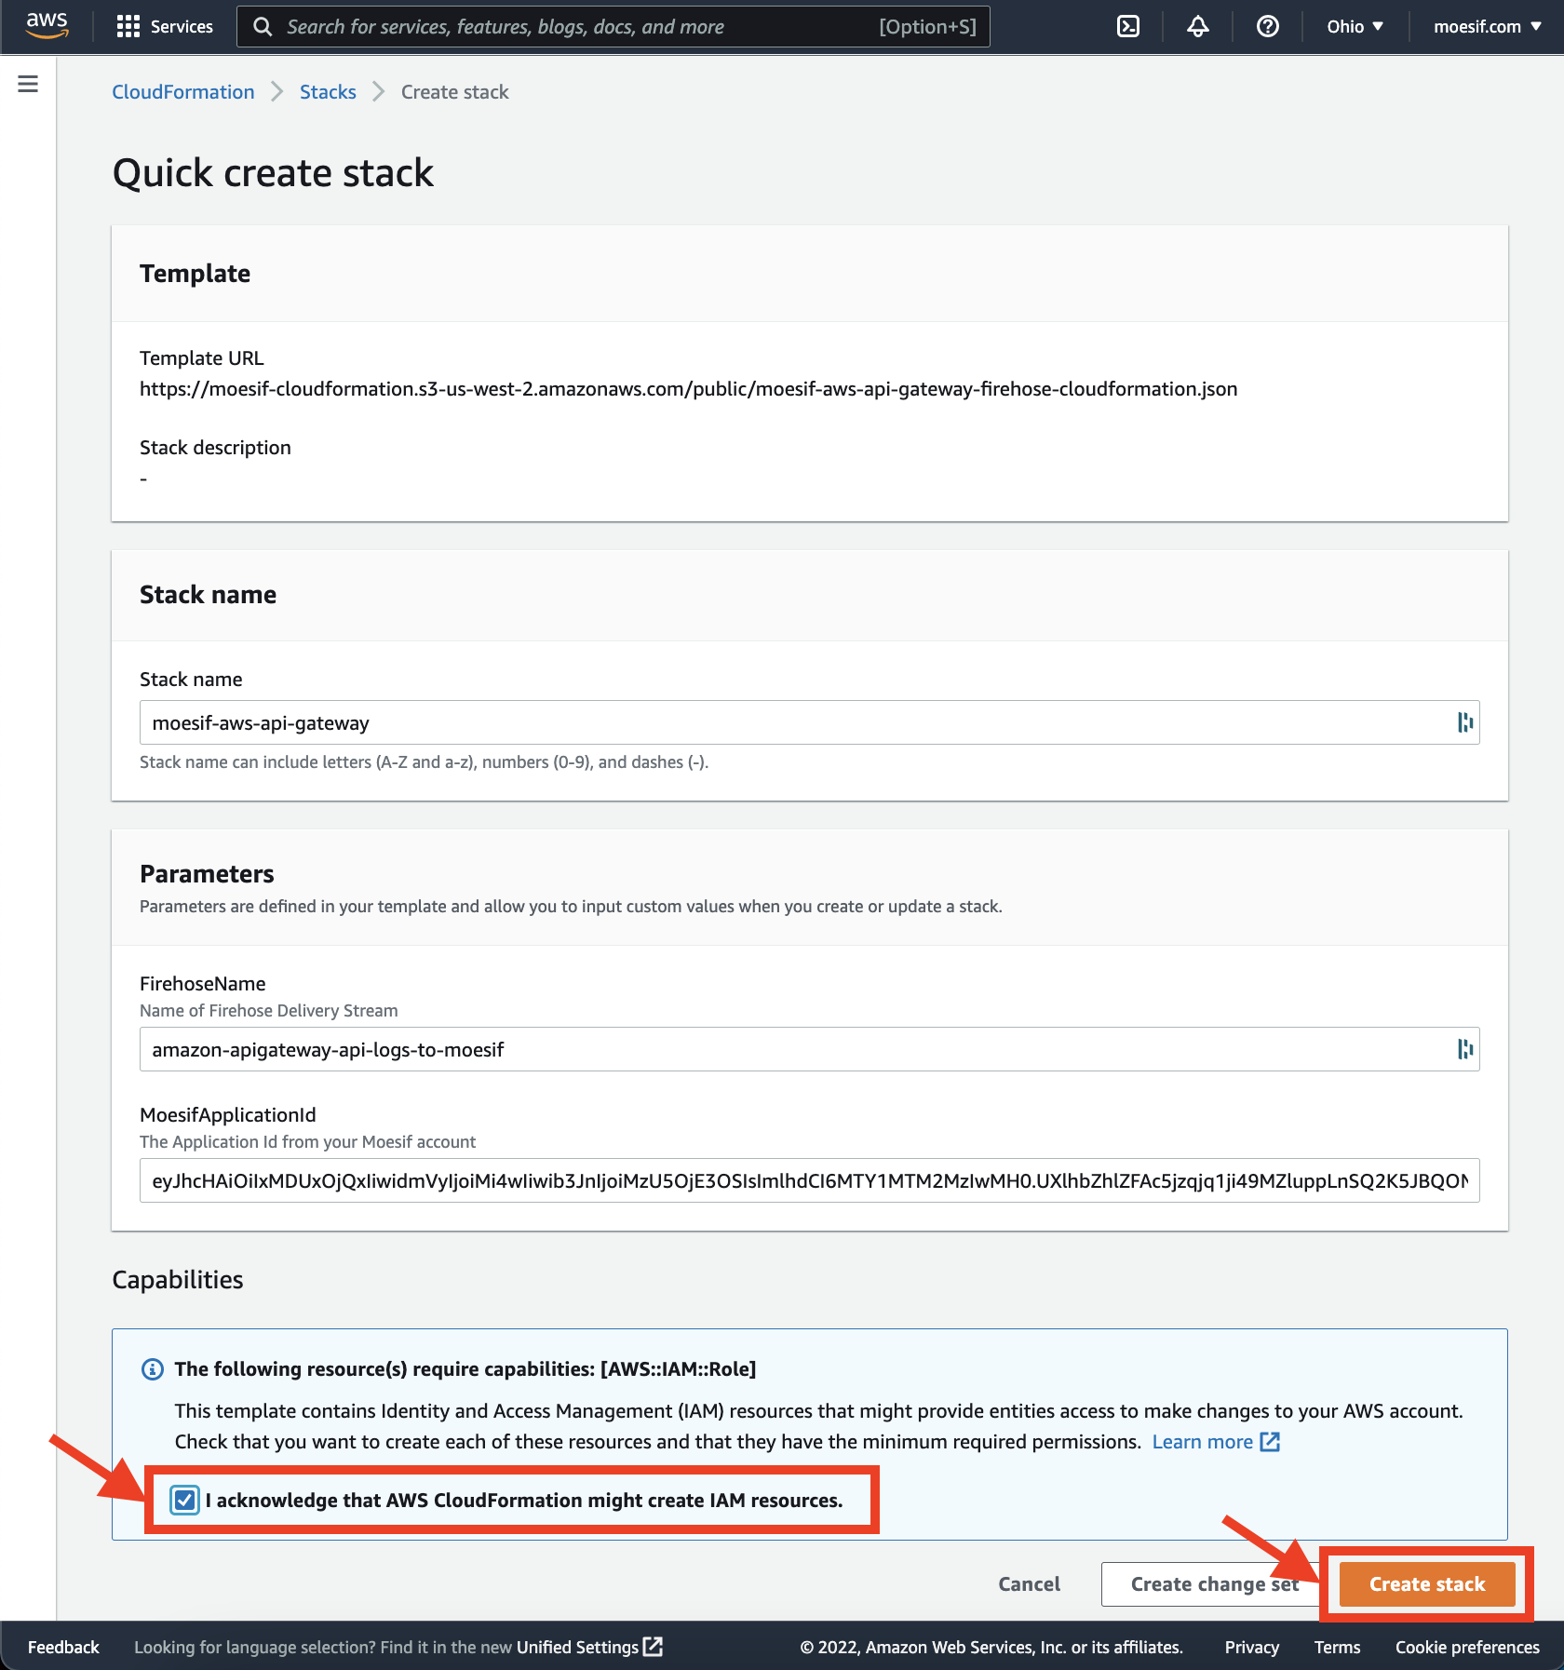The image size is (1564, 1670).
Task: Open the Services menu
Action: point(165,26)
